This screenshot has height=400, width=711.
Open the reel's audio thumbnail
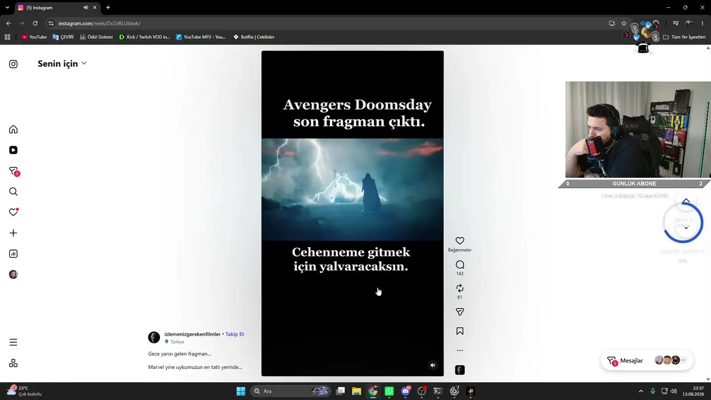coord(460,370)
